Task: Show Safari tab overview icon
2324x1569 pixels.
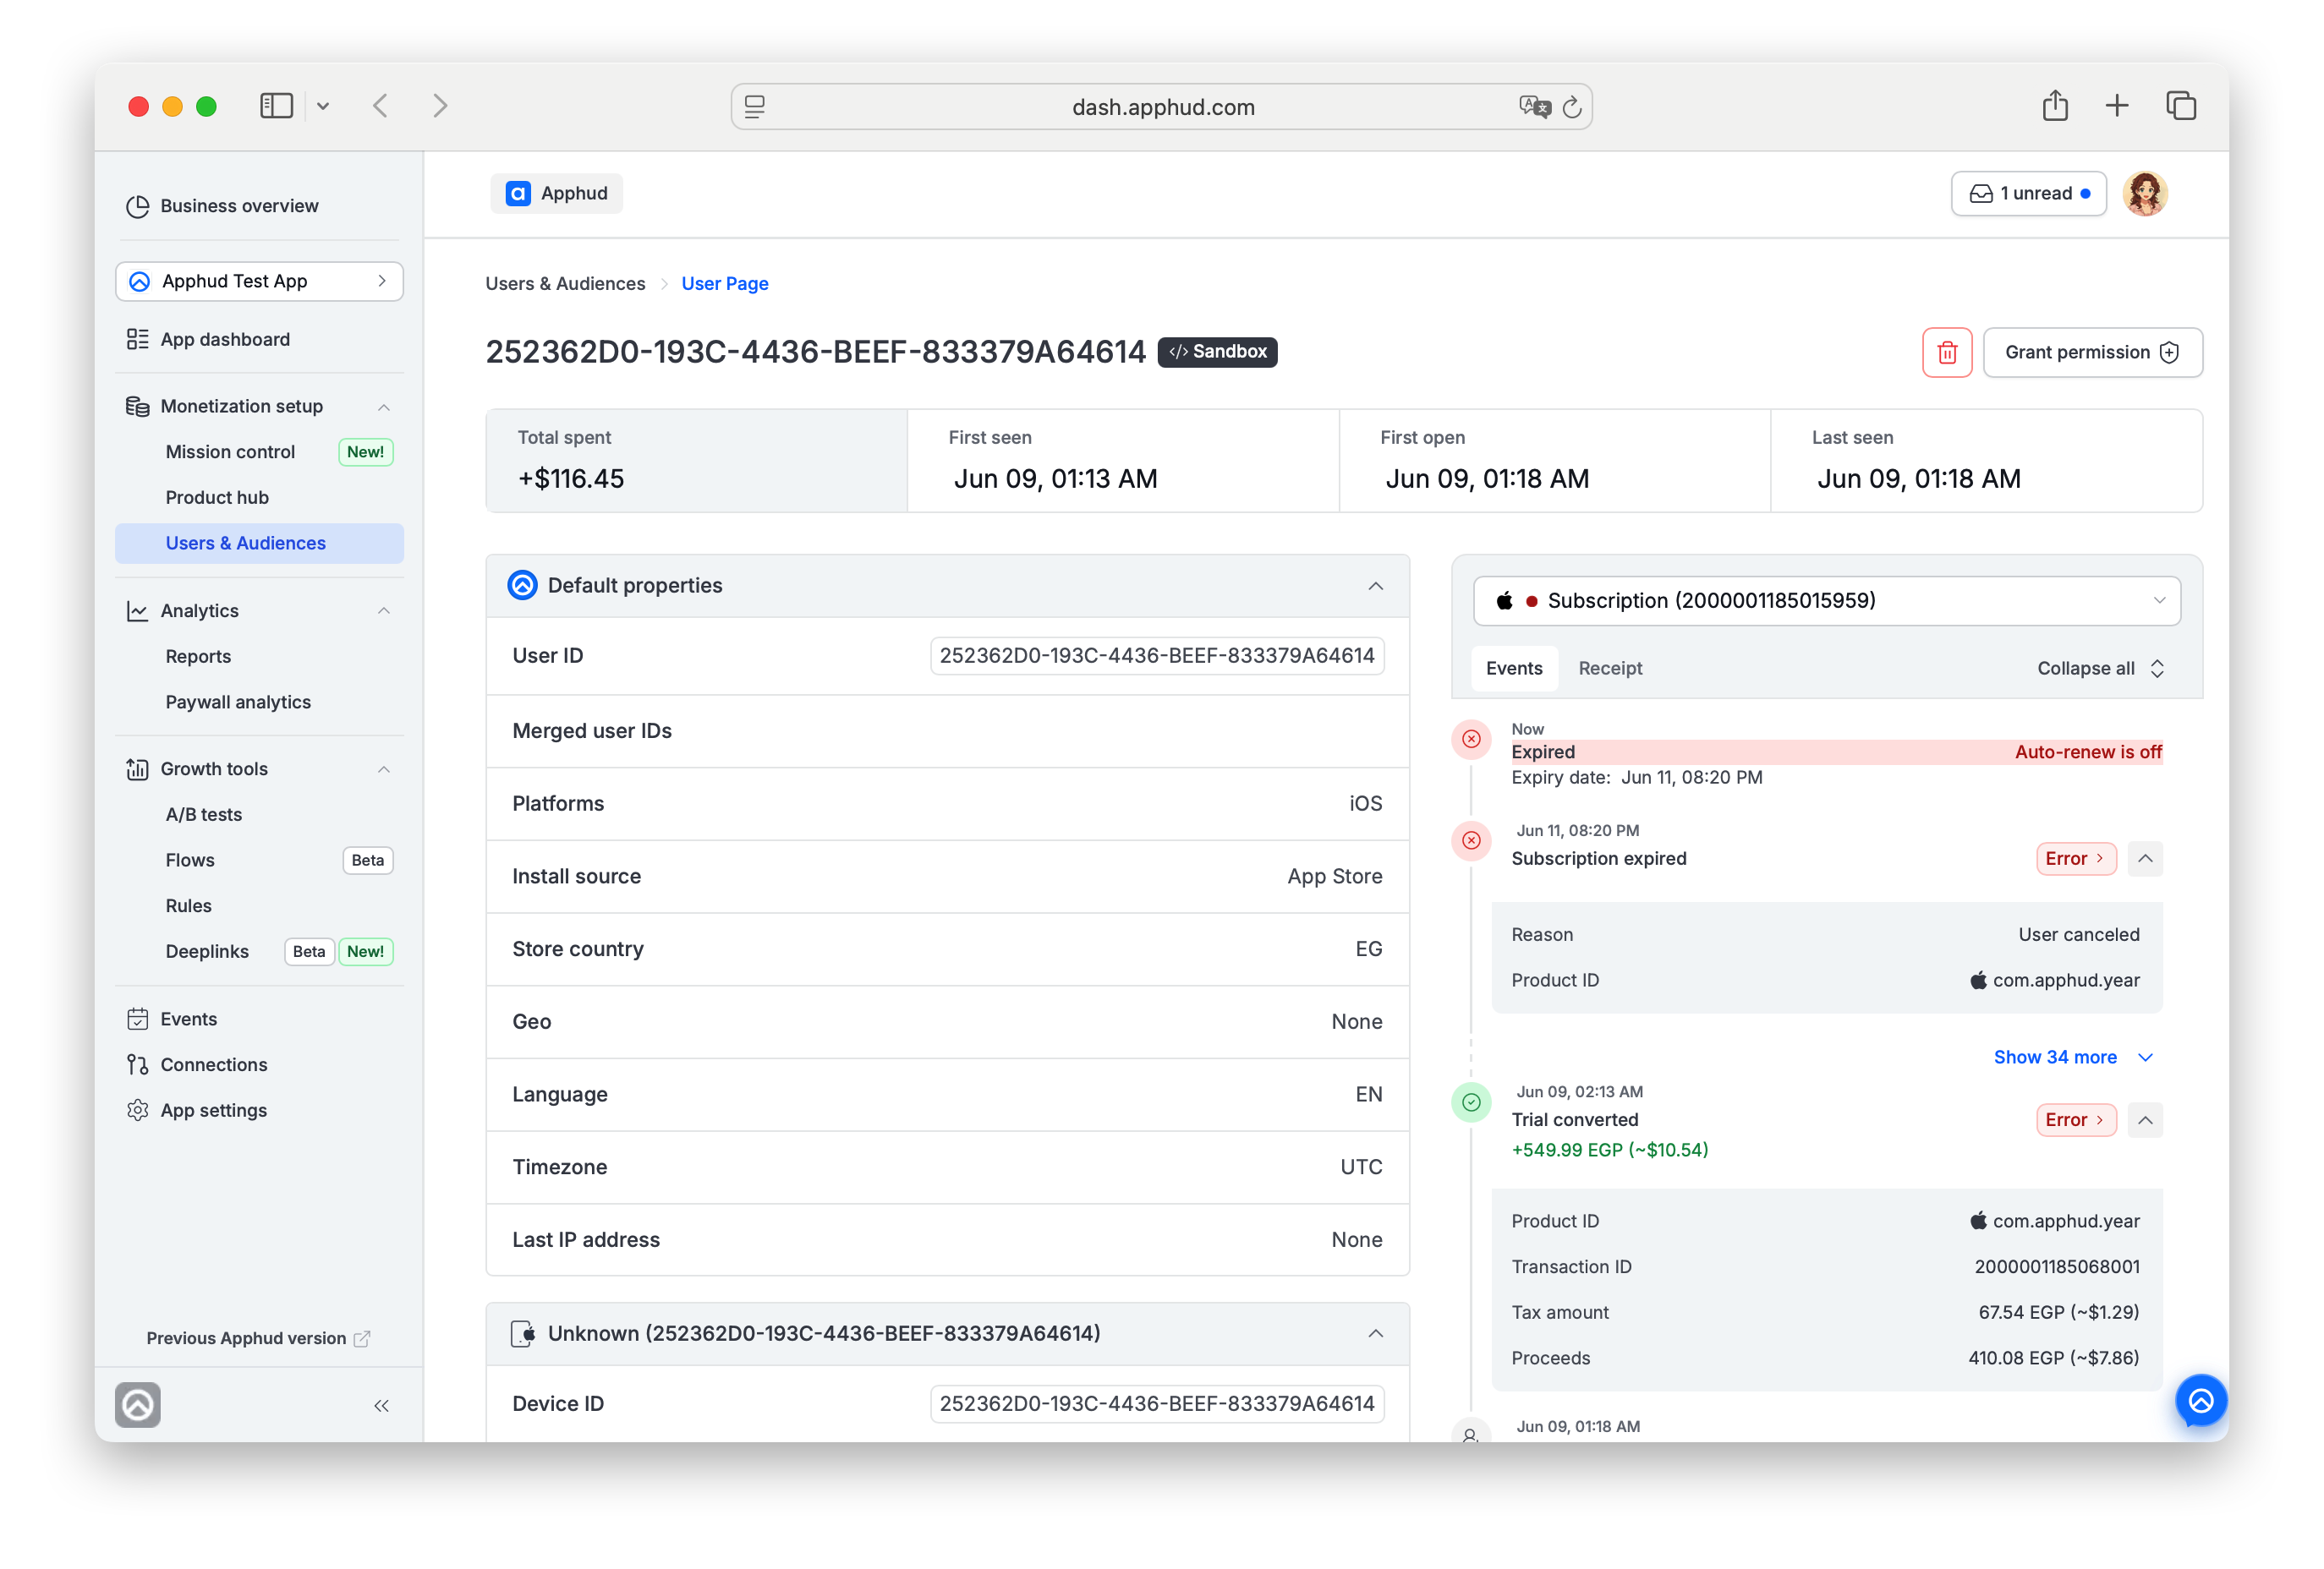Action: pos(2180,106)
